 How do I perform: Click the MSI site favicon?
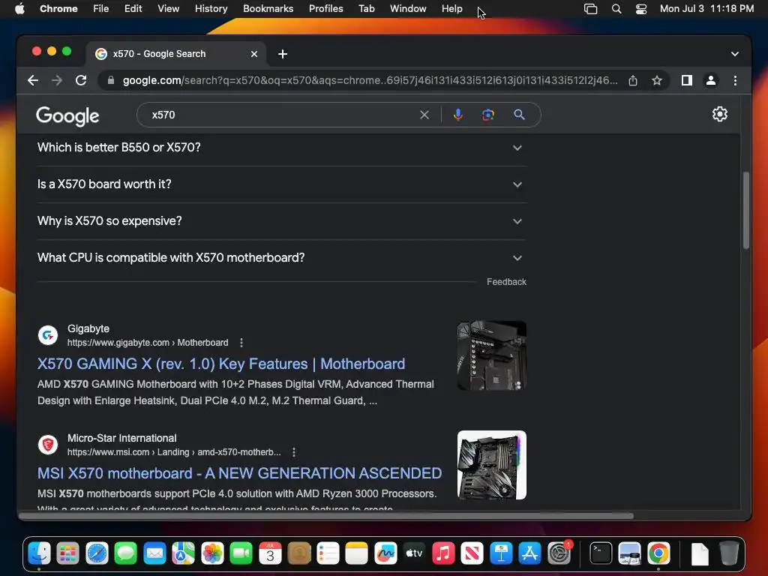(x=48, y=445)
